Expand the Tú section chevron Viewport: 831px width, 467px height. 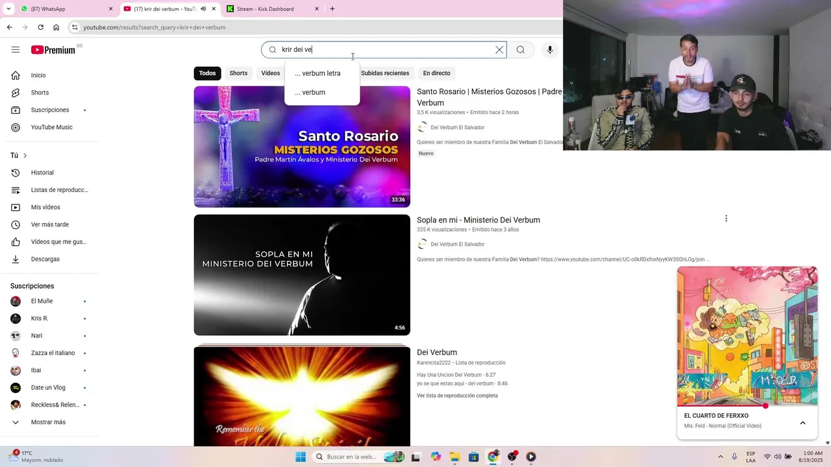point(25,156)
